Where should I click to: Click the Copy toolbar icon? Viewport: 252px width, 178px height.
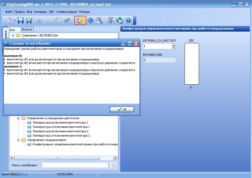[49, 20]
